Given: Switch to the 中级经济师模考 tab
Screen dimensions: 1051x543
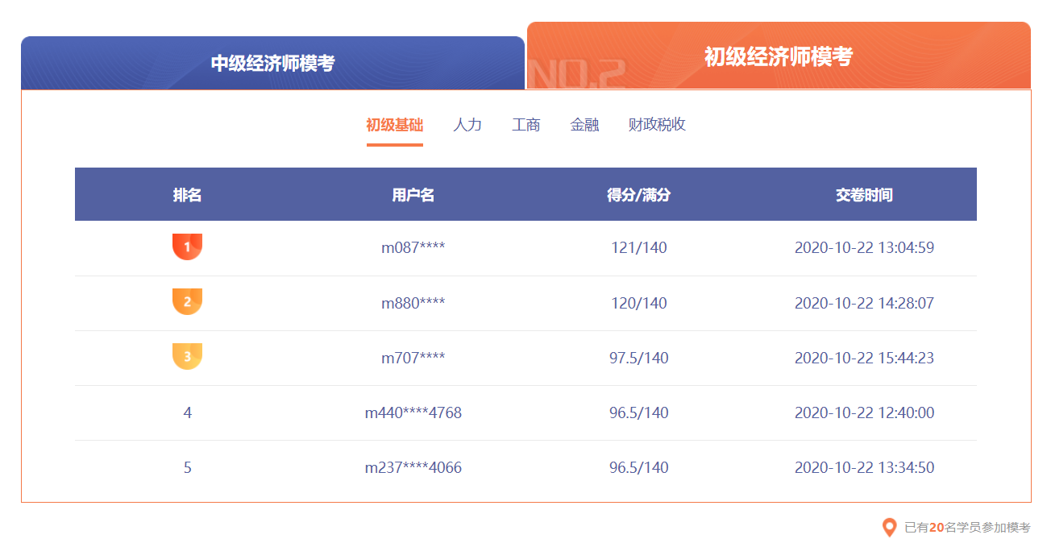Looking at the screenshot, I should 272,60.
